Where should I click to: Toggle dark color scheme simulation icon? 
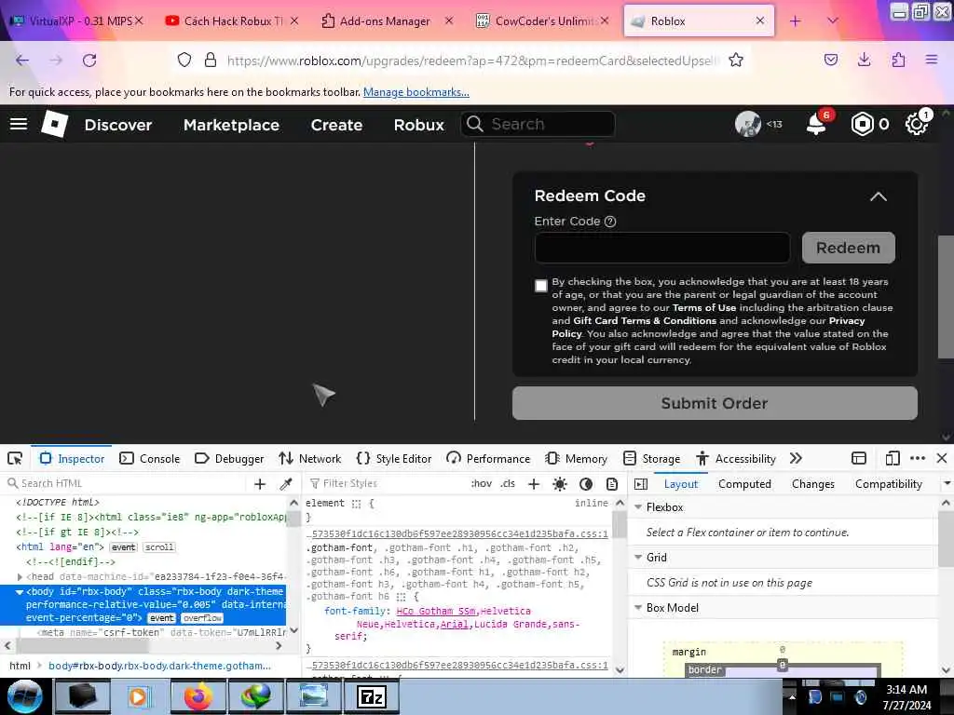click(586, 484)
